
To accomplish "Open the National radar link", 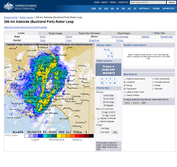I will 146,37.
